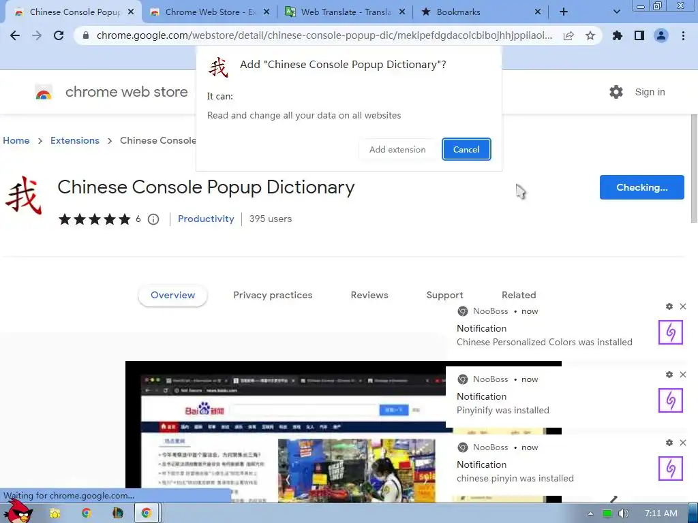698x523 pixels.
Task: Click NooBoss icon in Chinese Personalized Colors notification
Action: tap(671, 332)
